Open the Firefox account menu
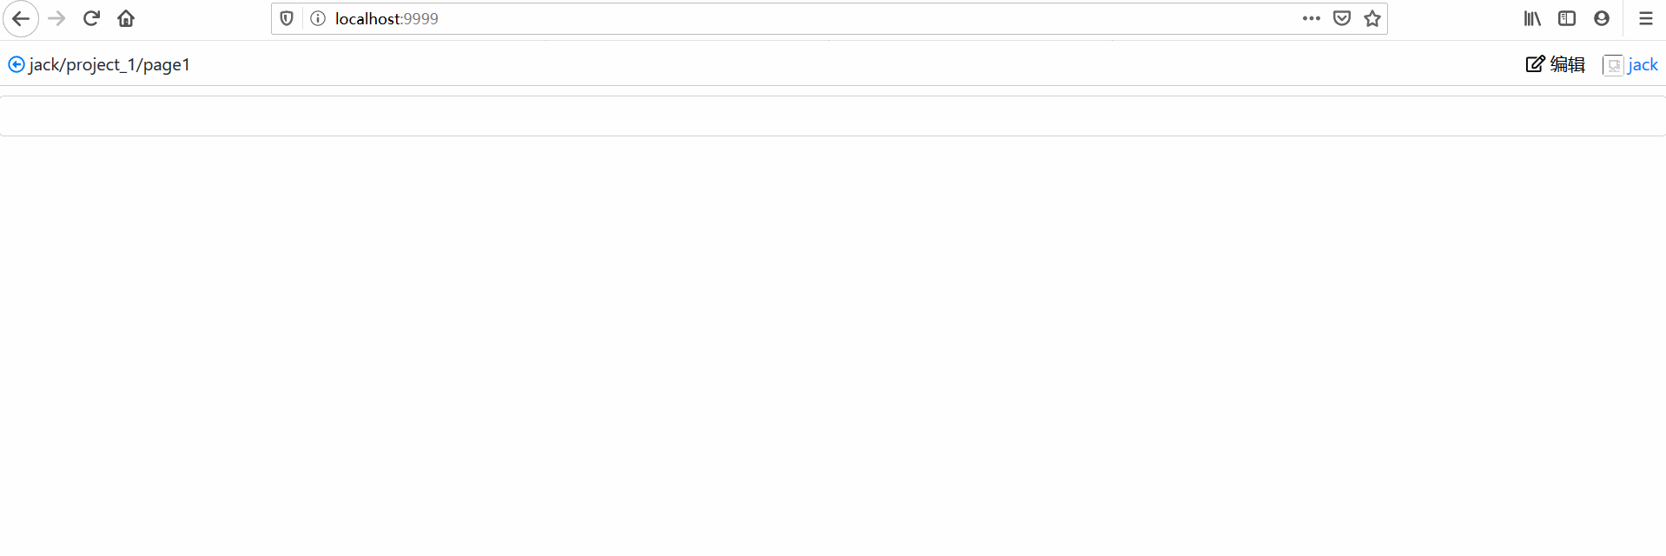 click(1602, 18)
